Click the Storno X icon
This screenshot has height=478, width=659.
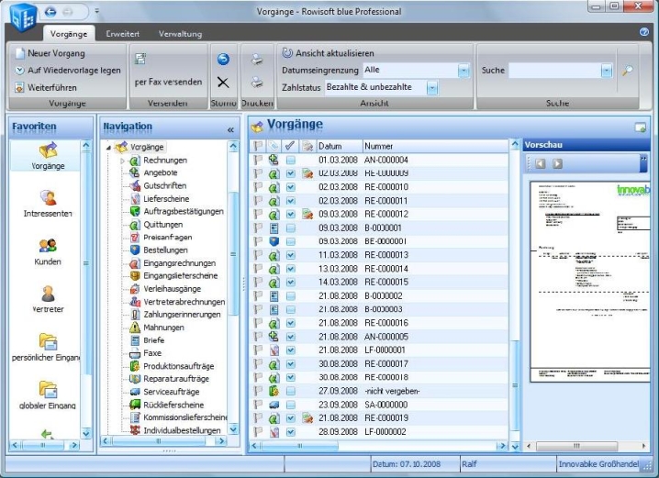[223, 83]
